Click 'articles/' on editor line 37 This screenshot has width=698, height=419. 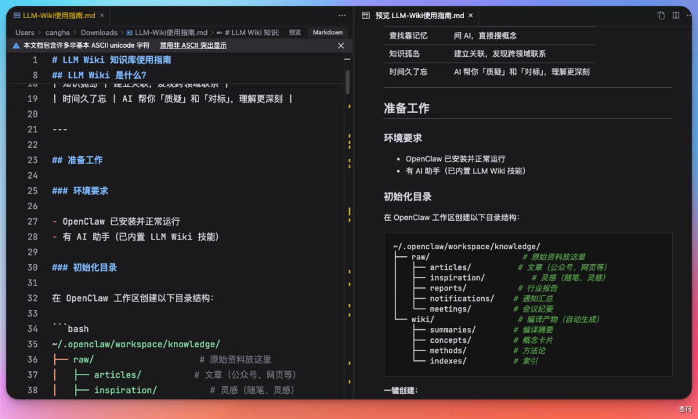click(118, 375)
